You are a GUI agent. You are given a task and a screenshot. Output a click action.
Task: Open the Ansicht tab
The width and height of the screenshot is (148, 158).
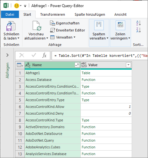[x=120, y=14]
